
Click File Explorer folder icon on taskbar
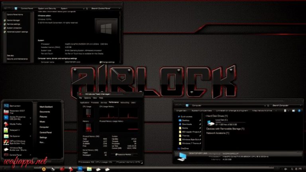click(x=89, y=169)
